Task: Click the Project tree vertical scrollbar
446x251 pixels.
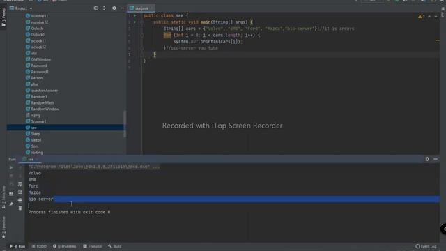Action: point(125,124)
